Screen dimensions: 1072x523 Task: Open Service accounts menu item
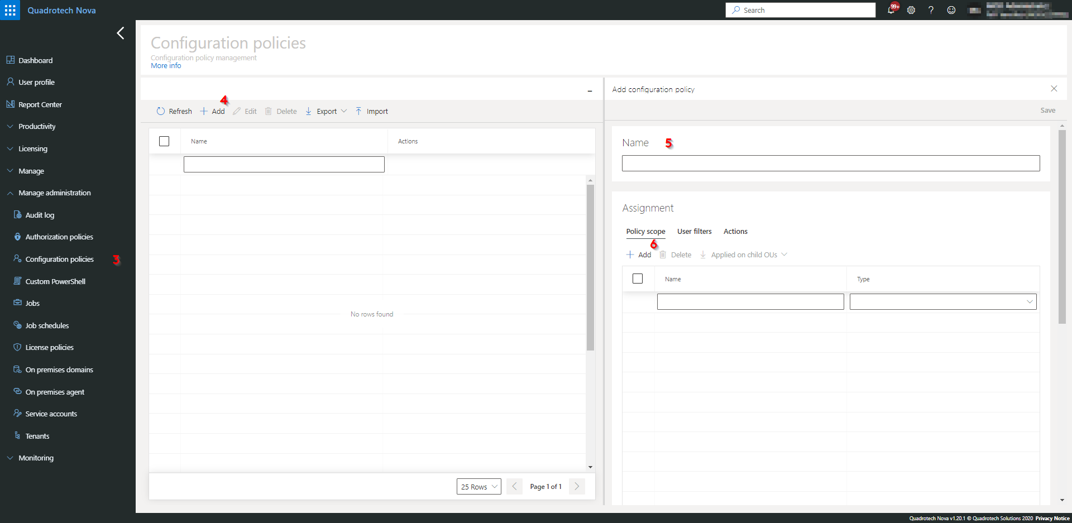51,414
